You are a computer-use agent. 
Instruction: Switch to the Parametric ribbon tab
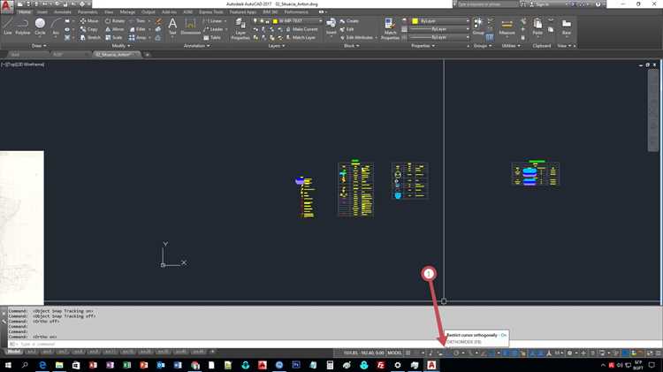click(88, 11)
